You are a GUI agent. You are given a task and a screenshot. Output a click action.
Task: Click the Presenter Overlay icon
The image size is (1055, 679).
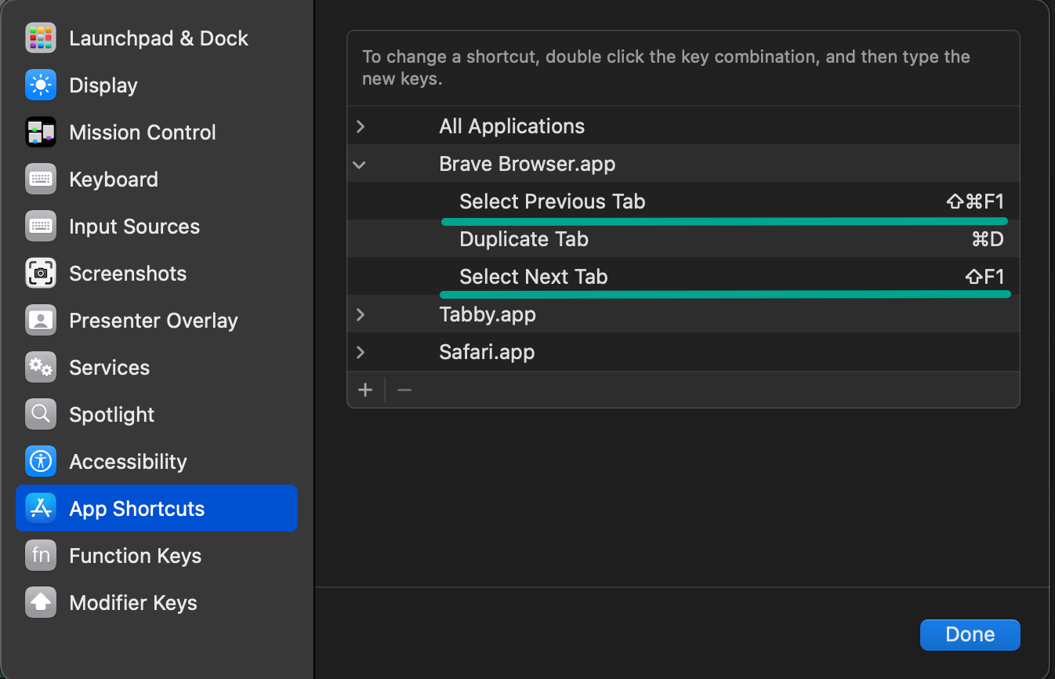tap(41, 320)
